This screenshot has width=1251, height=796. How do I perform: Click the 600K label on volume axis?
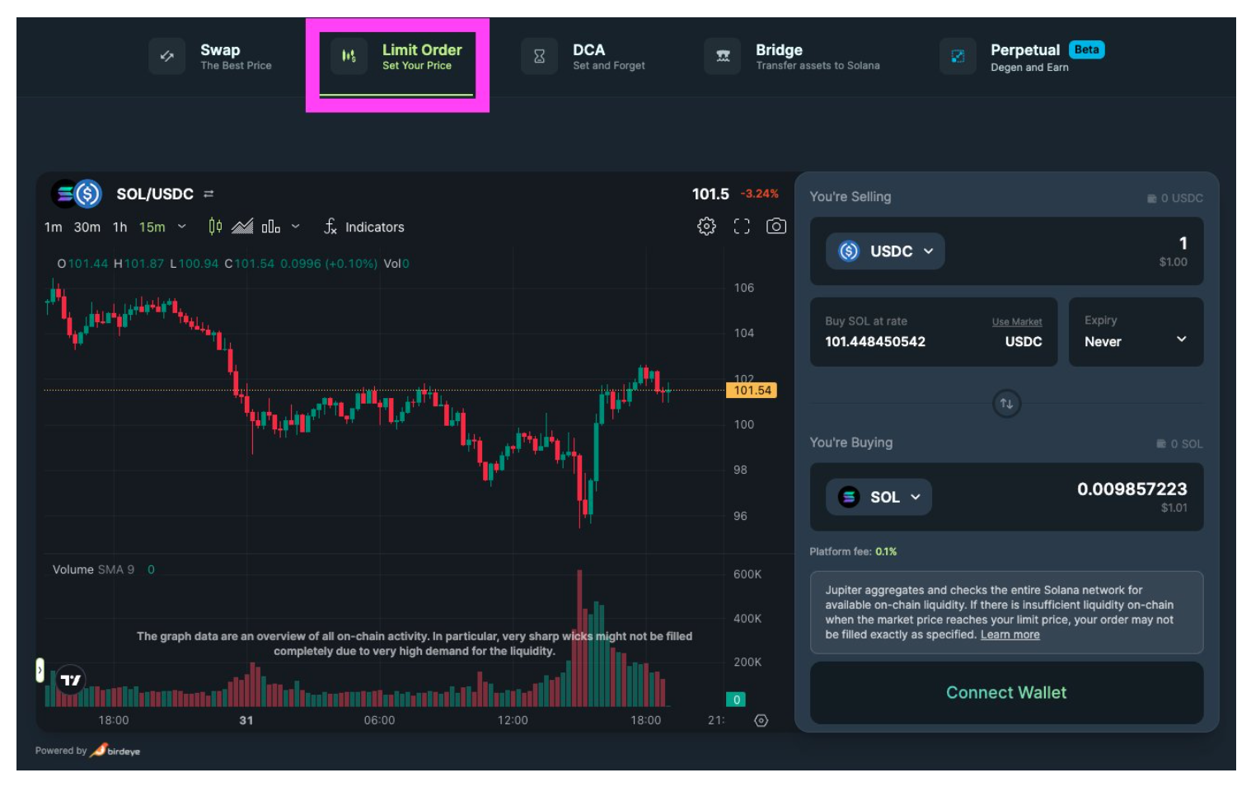pyautogui.click(x=747, y=574)
